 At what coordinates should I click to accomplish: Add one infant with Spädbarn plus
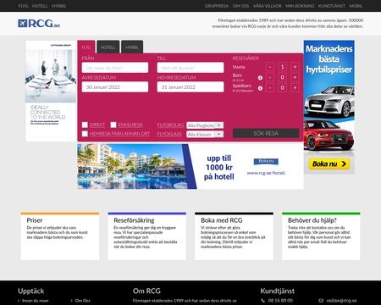click(x=295, y=88)
